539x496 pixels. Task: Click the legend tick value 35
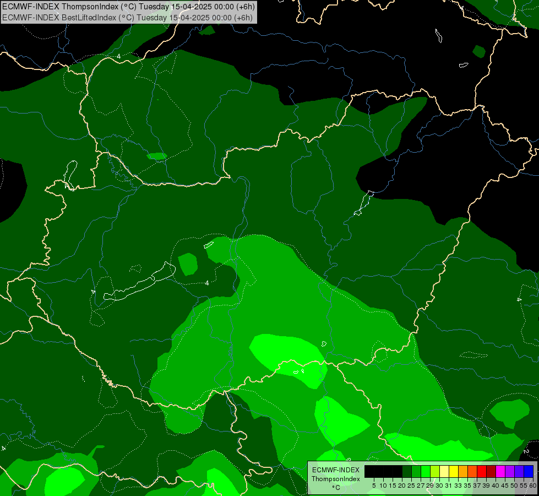pos(467,486)
